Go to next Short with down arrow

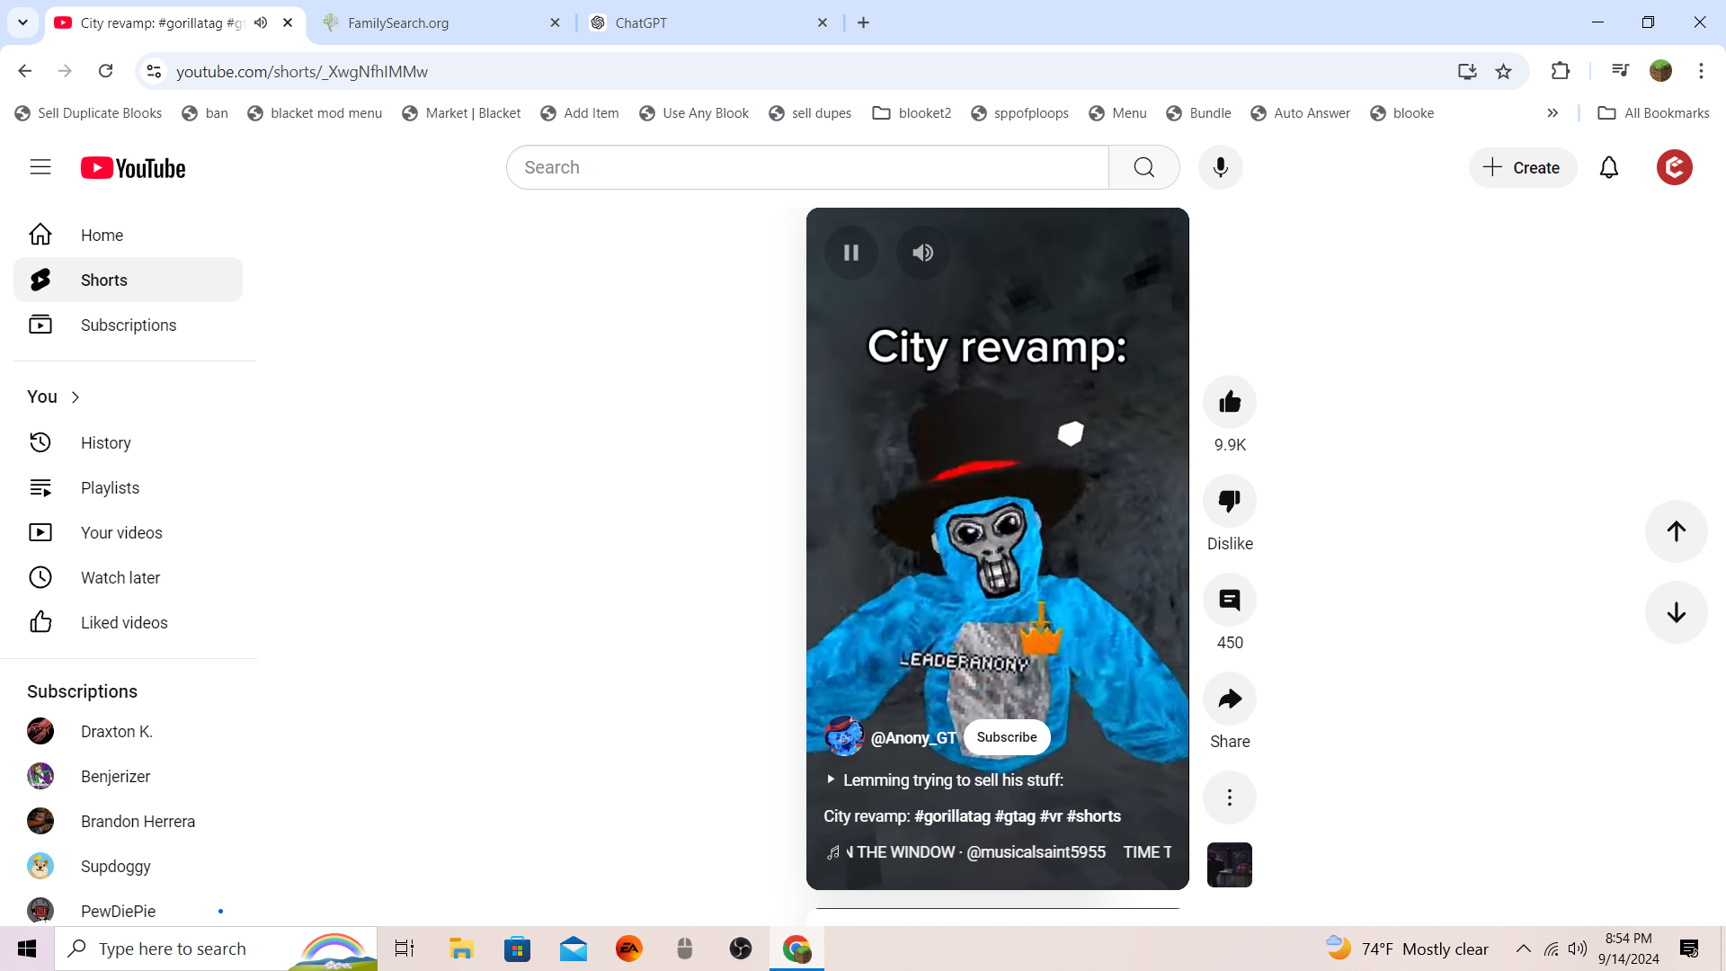click(1676, 613)
